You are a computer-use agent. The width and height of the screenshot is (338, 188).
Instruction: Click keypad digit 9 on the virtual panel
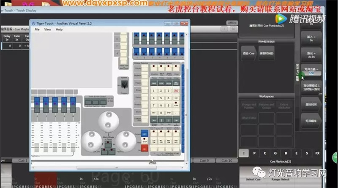[169, 106]
